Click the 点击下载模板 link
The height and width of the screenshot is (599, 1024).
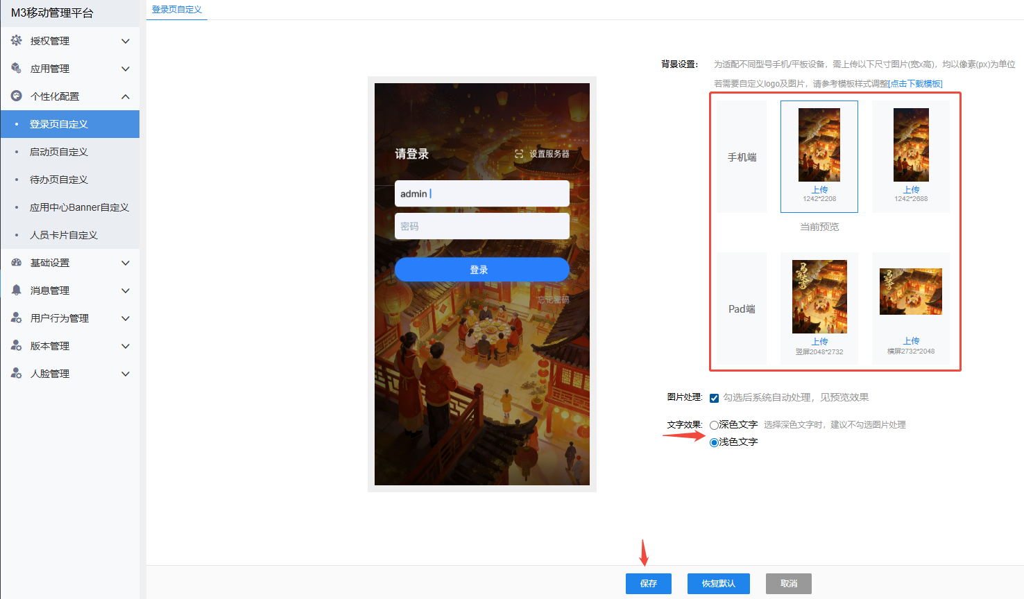click(916, 84)
